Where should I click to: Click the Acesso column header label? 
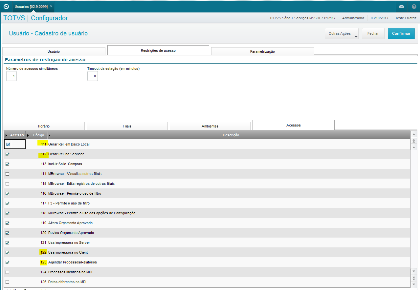tap(17, 135)
